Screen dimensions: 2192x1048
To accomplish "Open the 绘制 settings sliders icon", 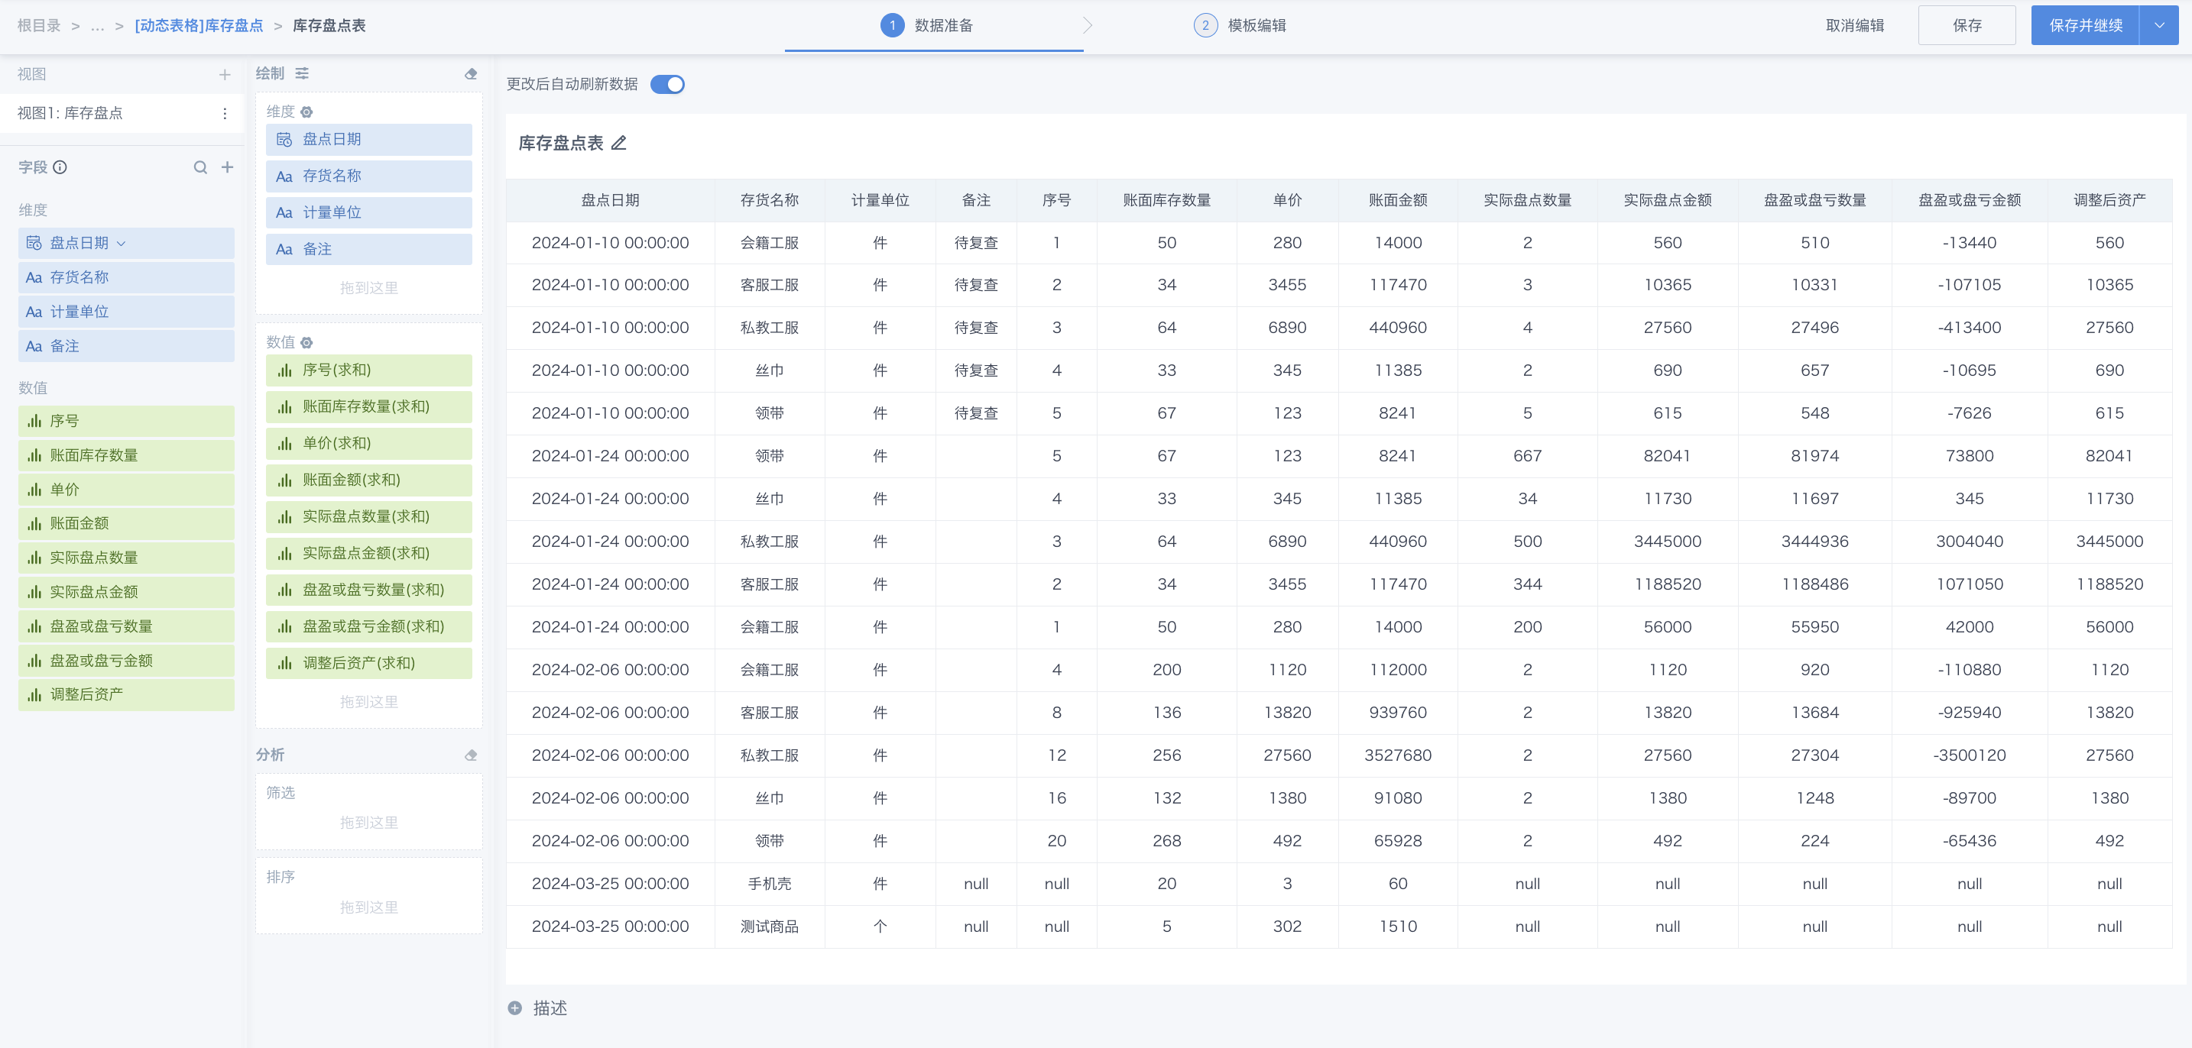I will pyautogui.click(x=302, y=74).
